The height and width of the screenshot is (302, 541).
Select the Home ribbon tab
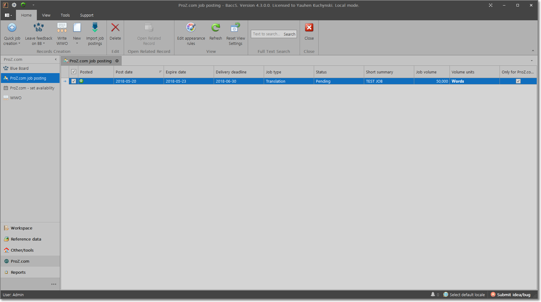click(26, 15)
